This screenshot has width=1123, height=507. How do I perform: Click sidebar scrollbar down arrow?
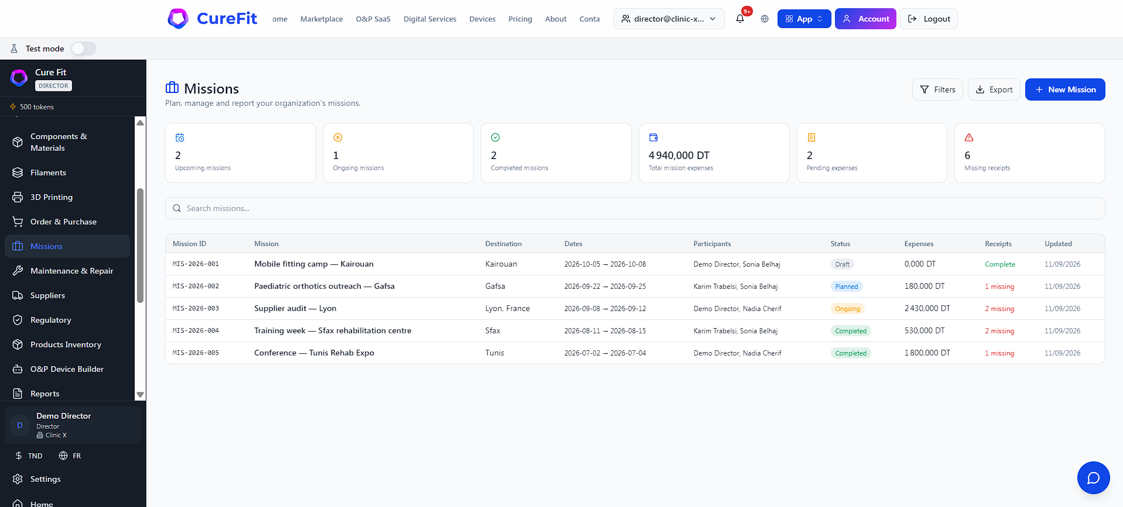(x=140, y=395)
